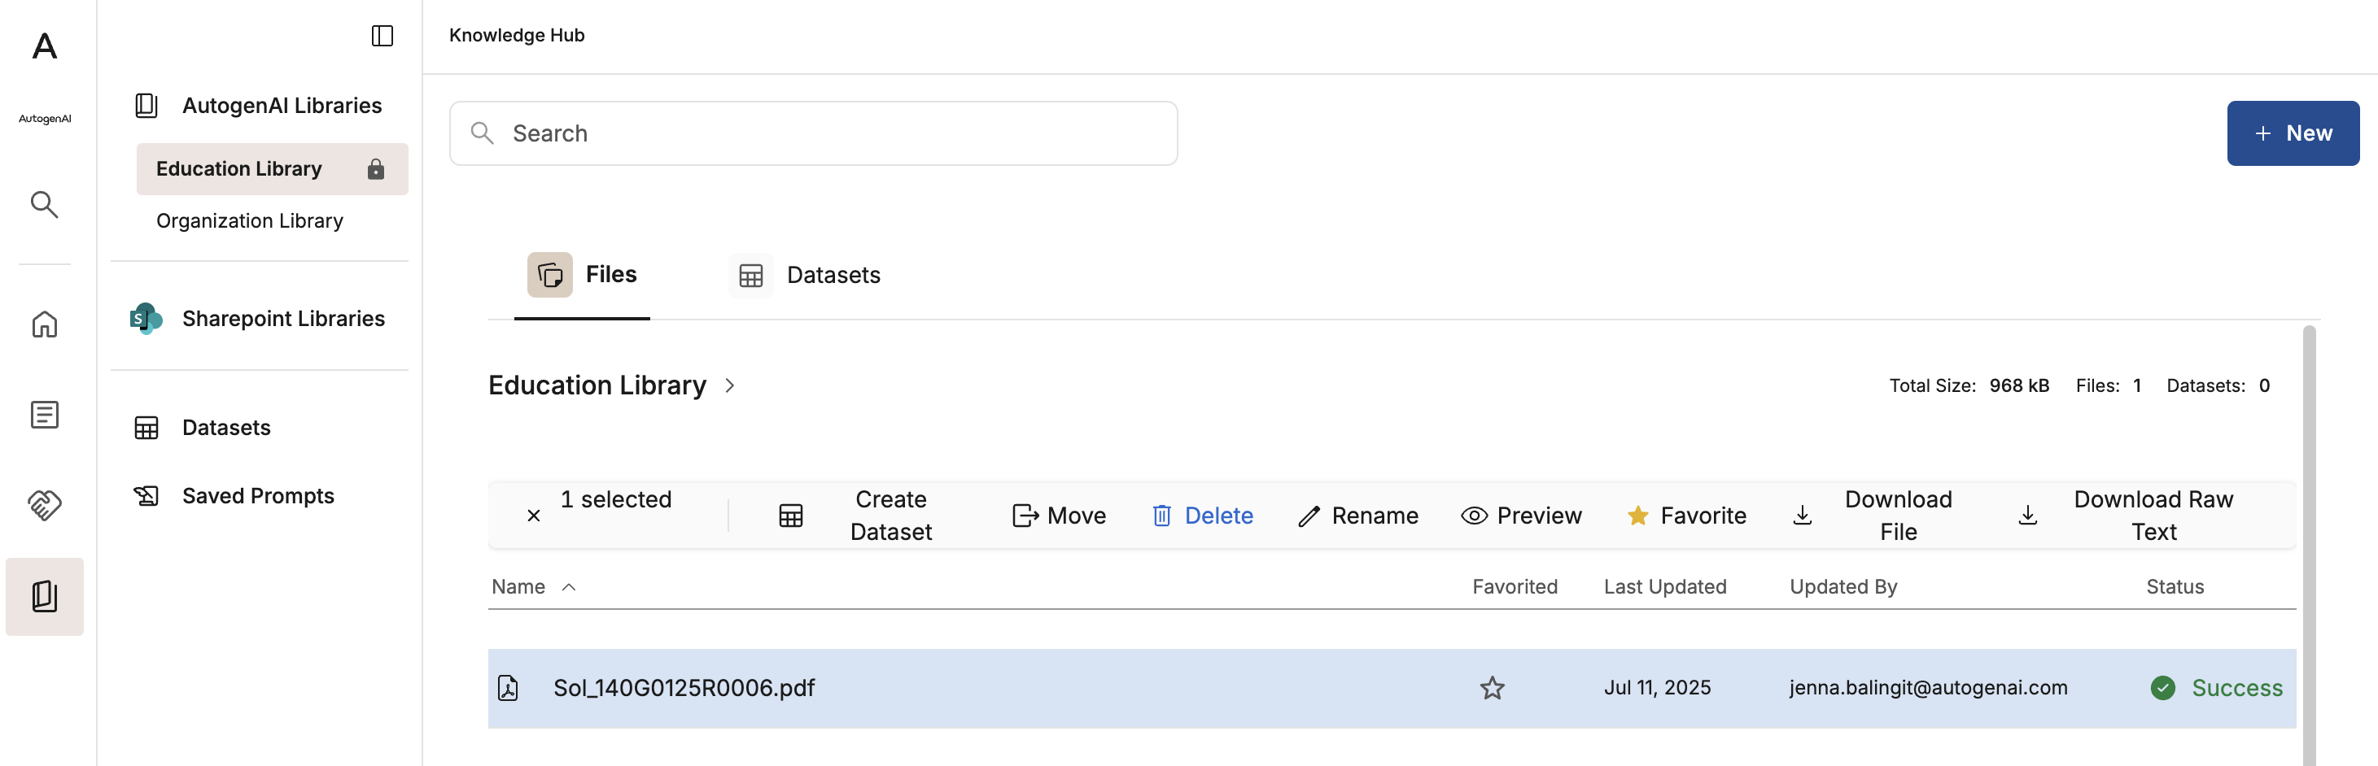Clear the 1 selected selection
This screenshot has width=2378, height=766.
coord(534,516)
